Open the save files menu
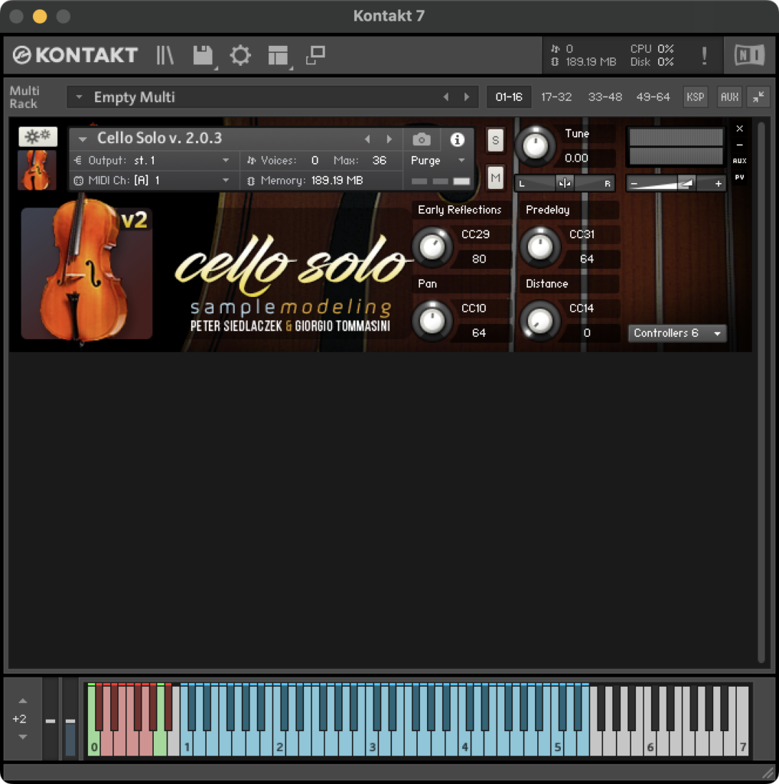 click(x=204, y=55)
